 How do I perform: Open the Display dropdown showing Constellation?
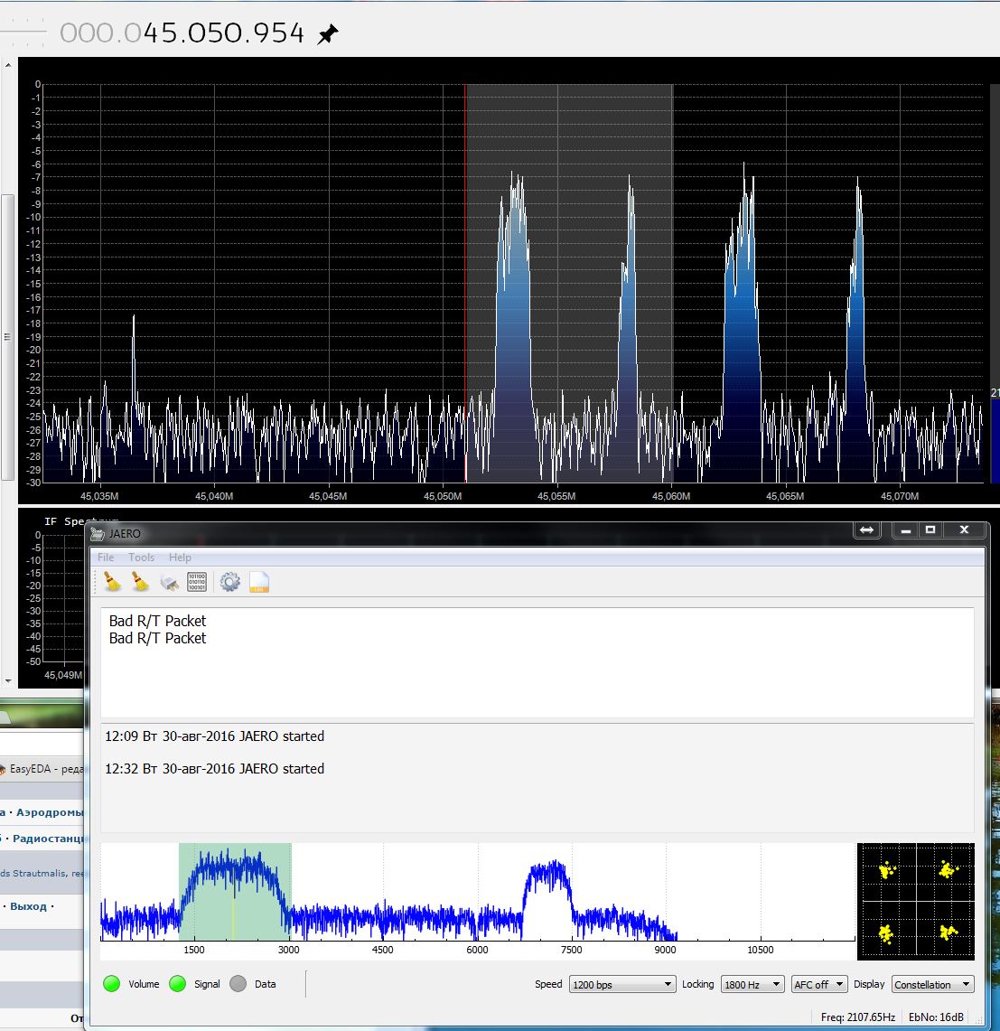933,984
